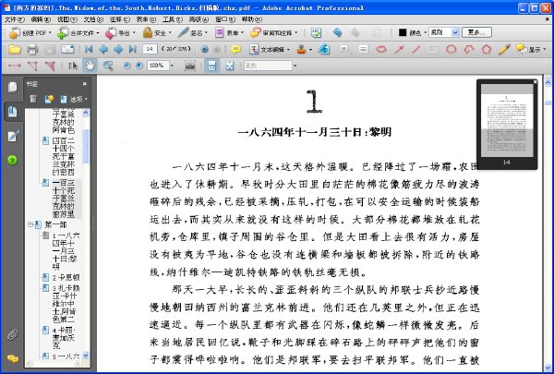Click the 更多... button
Screen dimensions: 554x374
476,32
